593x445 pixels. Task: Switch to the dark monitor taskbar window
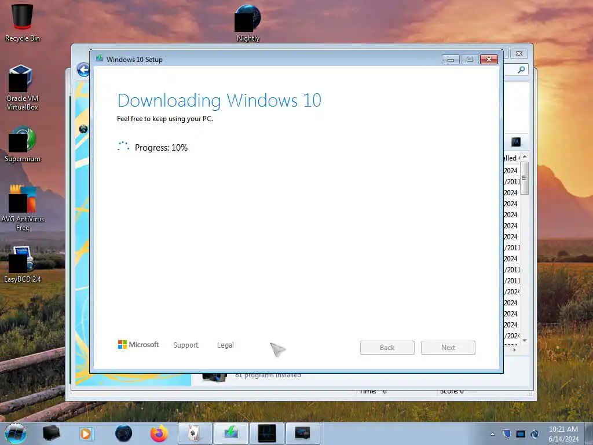point(267,433)
